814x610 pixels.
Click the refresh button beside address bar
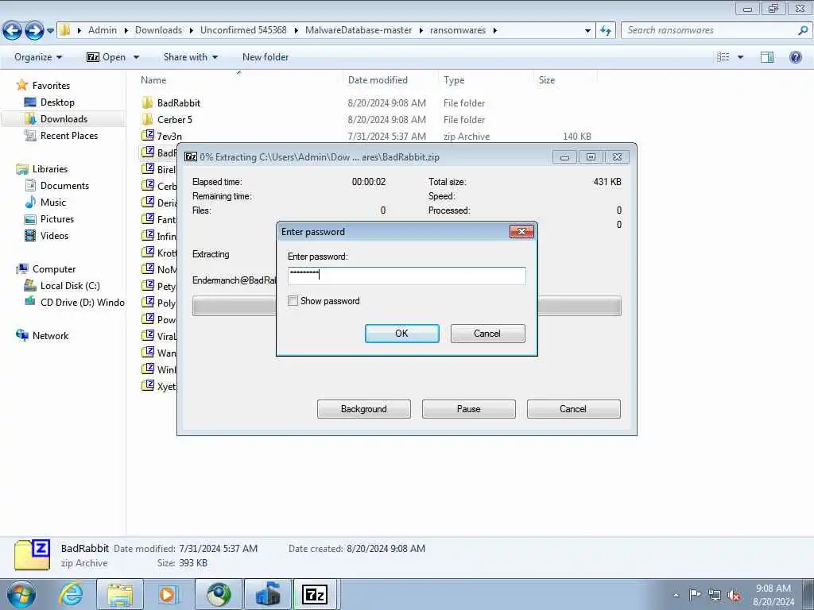click(x=606, y=31)
